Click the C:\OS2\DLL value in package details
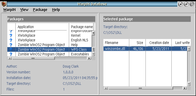 (x=72, y=84)
